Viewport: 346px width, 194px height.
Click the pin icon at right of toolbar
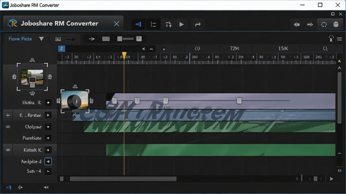tap(331, 39)
